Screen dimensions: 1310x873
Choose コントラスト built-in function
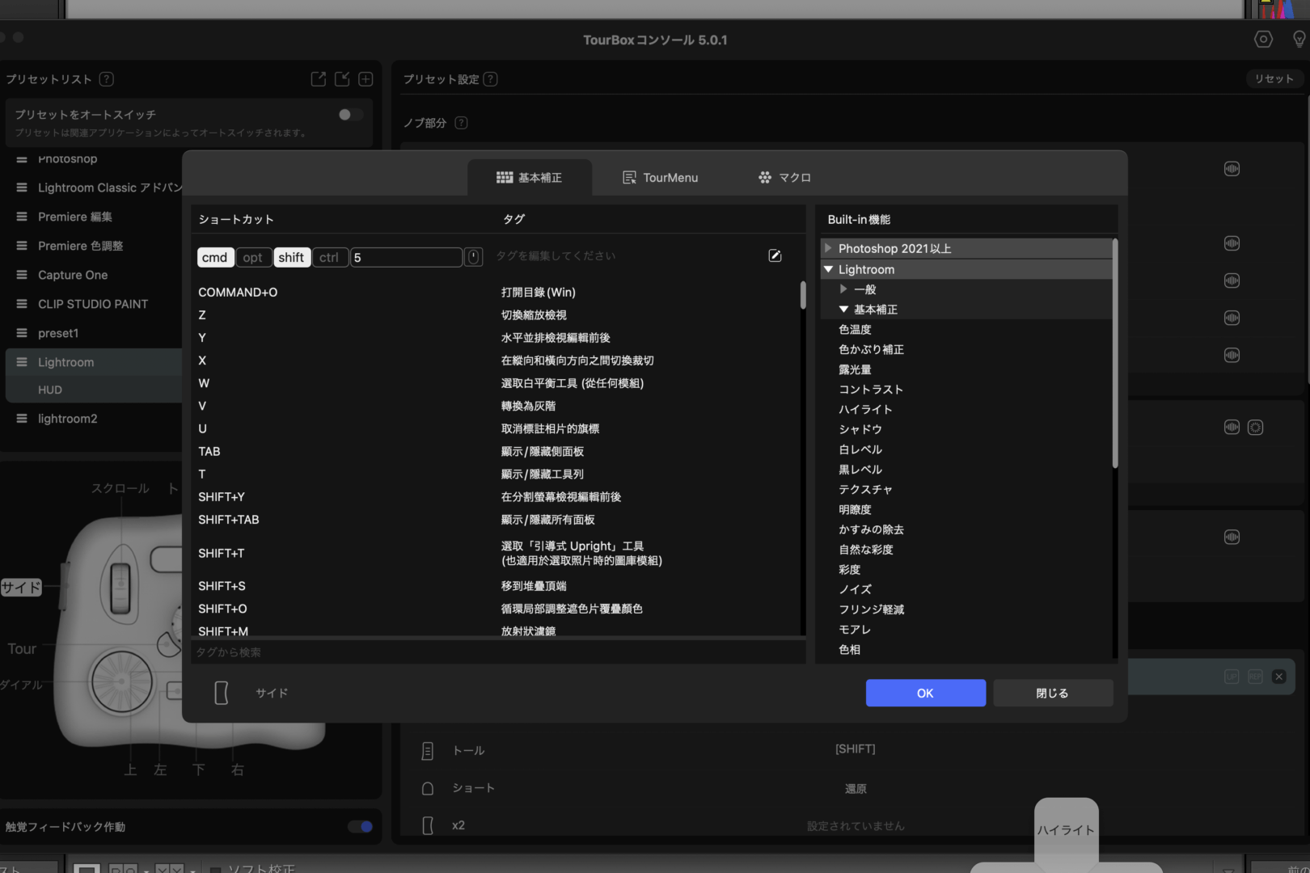point(871,389)
